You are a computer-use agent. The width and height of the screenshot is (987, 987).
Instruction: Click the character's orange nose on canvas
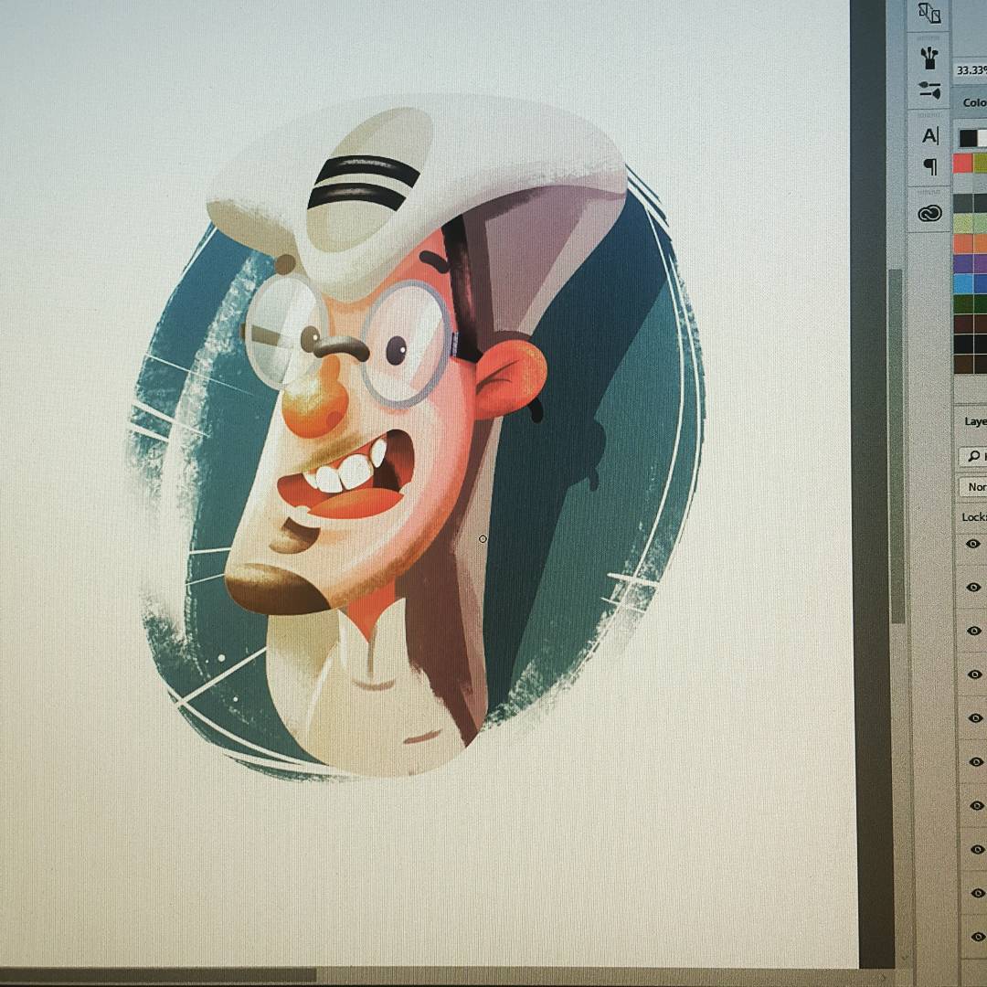click(314, 401)
